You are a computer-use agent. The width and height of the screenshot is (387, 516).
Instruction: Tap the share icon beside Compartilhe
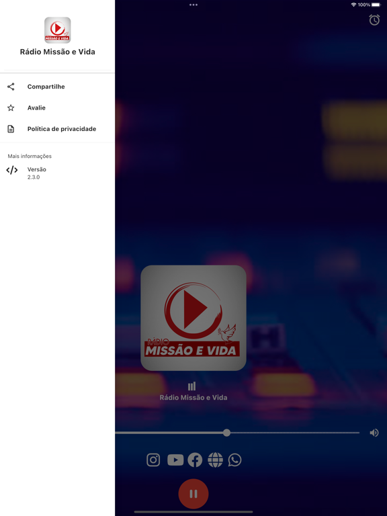pyautogui.click(x=11, y=87)
